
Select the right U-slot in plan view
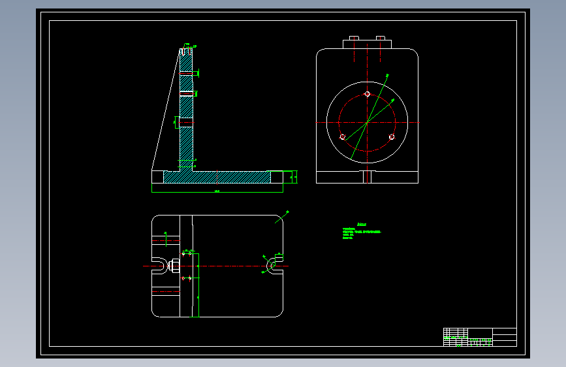coord(275,266)
